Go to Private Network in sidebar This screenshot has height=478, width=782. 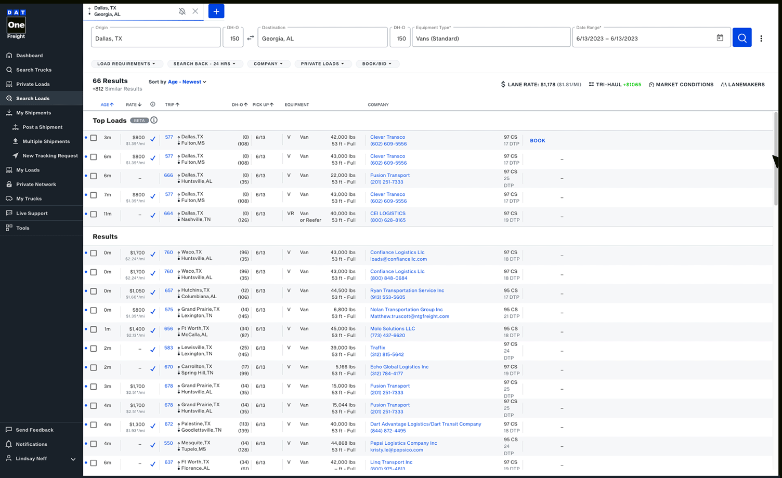click(x=36, y=184)
